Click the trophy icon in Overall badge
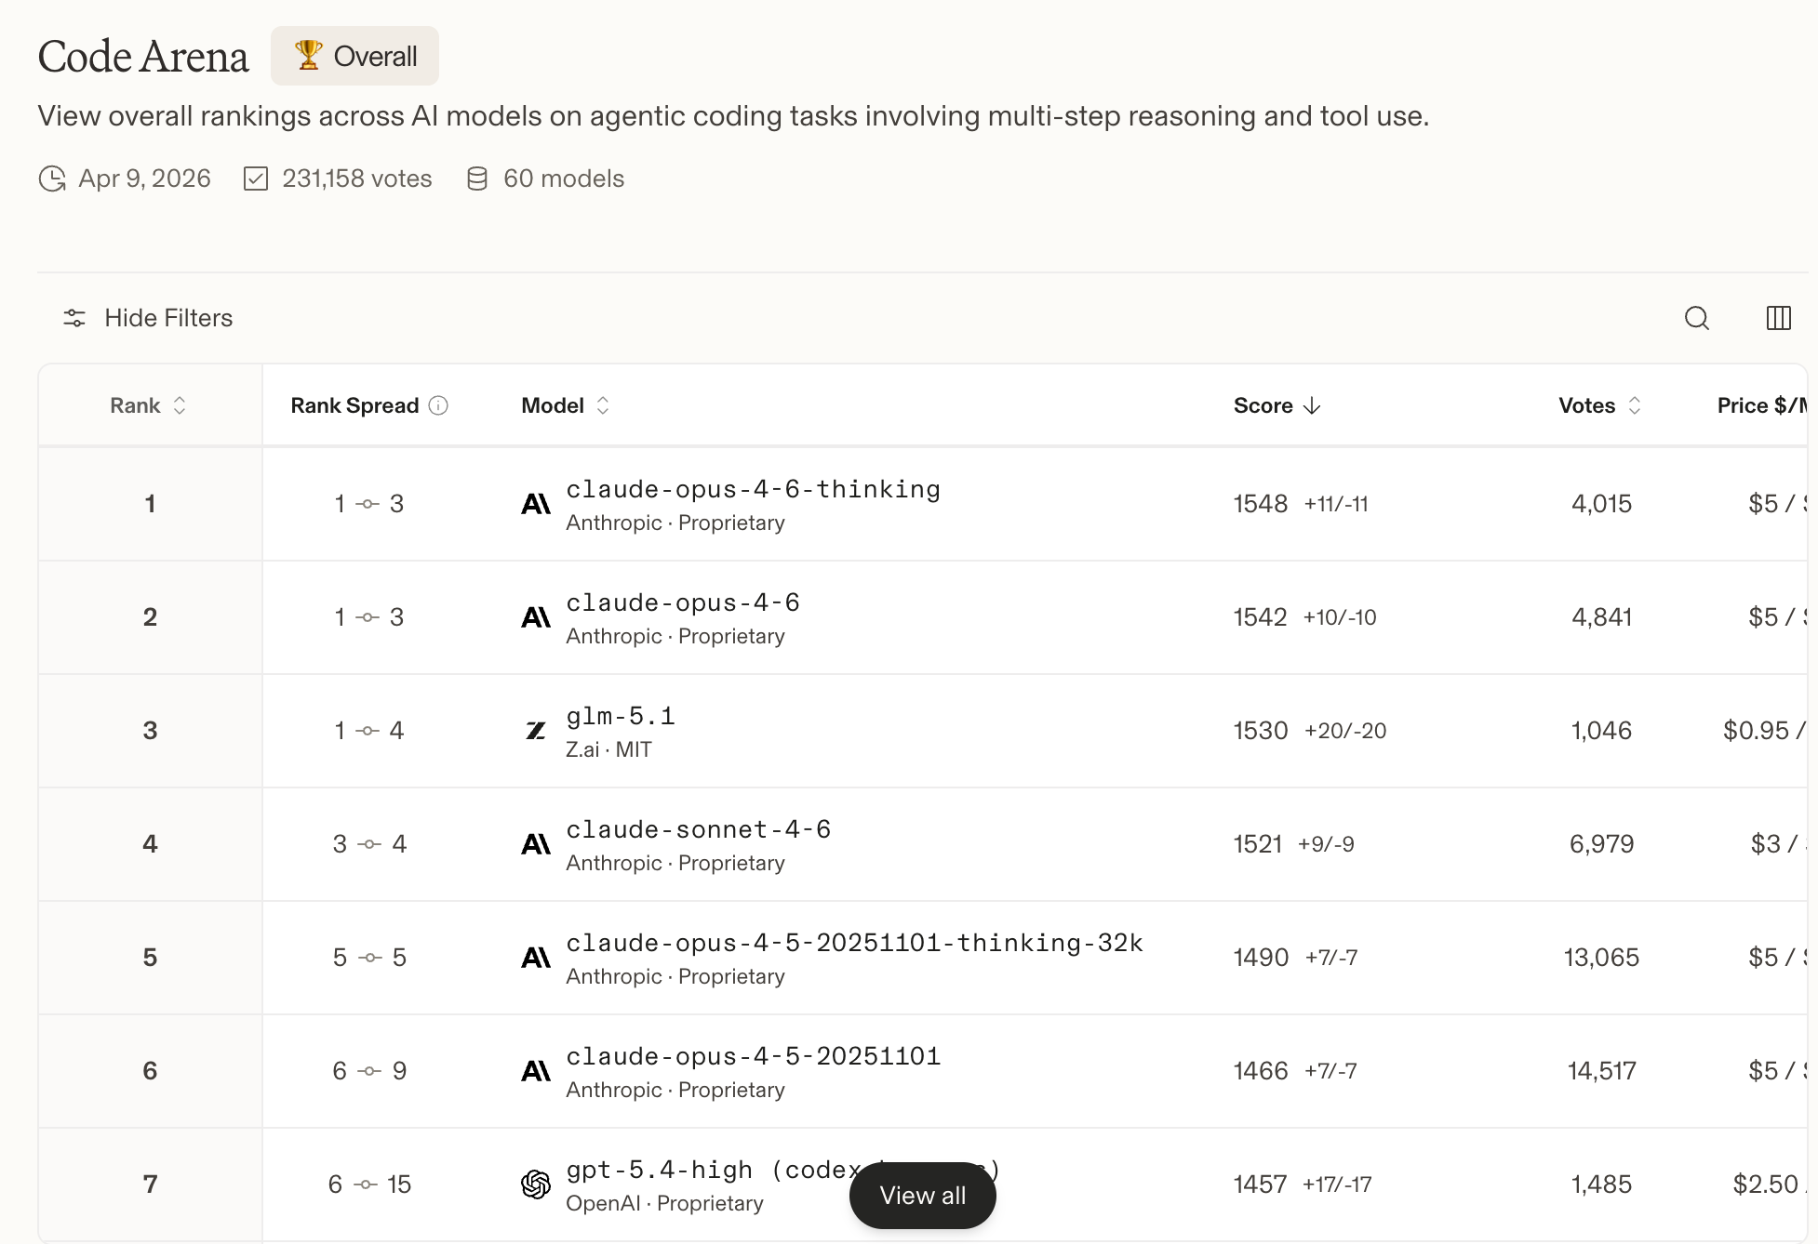The image size is (1818, 1244). (308, 56)
